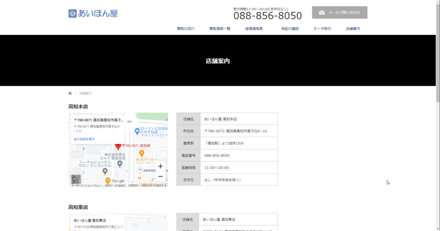Click the あいほん屋 site logo
440x231 pixels.
[93, 13]
